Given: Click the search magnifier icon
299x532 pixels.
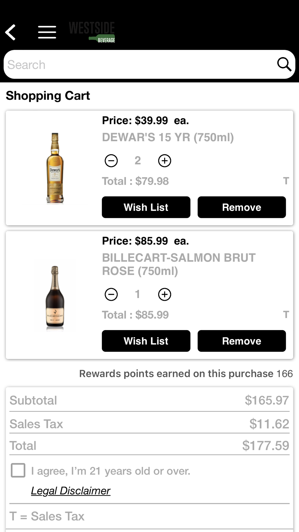Looking at the screenshot, I should (283, 64).
